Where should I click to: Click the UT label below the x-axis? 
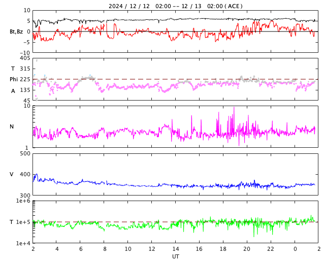pos(175,256)
